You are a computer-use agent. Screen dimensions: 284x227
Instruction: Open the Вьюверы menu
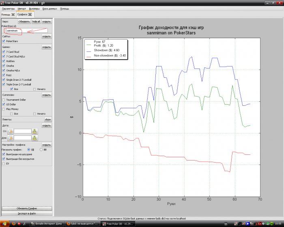[34, 9]
